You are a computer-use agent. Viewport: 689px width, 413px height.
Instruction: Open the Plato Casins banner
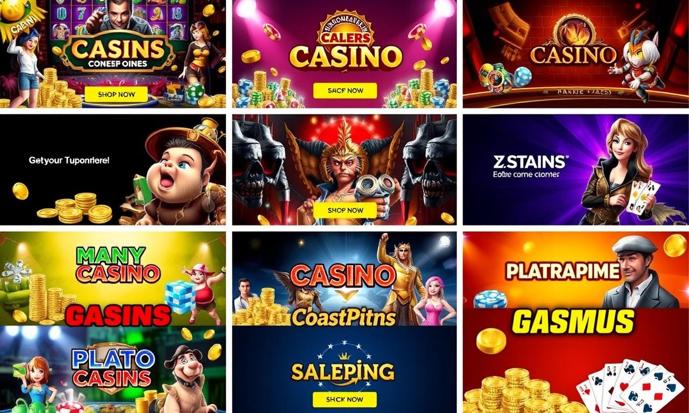pos(113,369)
